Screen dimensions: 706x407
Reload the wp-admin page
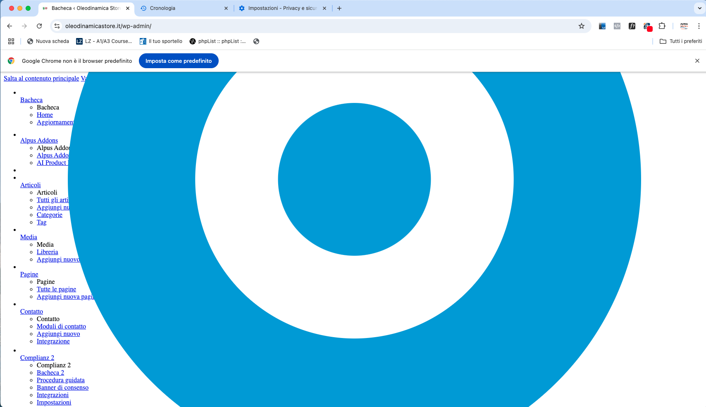(x=39, y=26)
